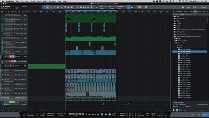Screen dimensions: 209x118
Task: Click the tempo value 126.00
Action: point(153,114)
